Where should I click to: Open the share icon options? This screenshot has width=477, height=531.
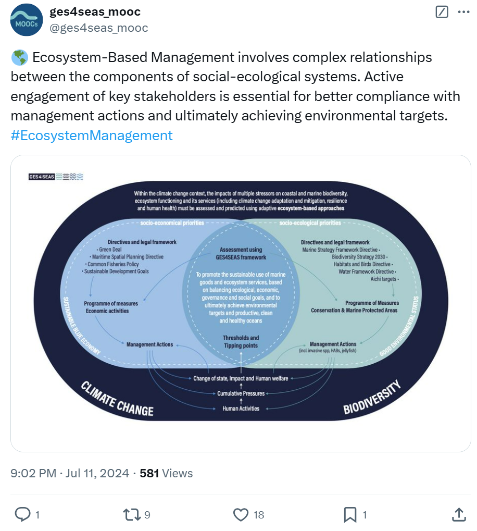point(458,515)
